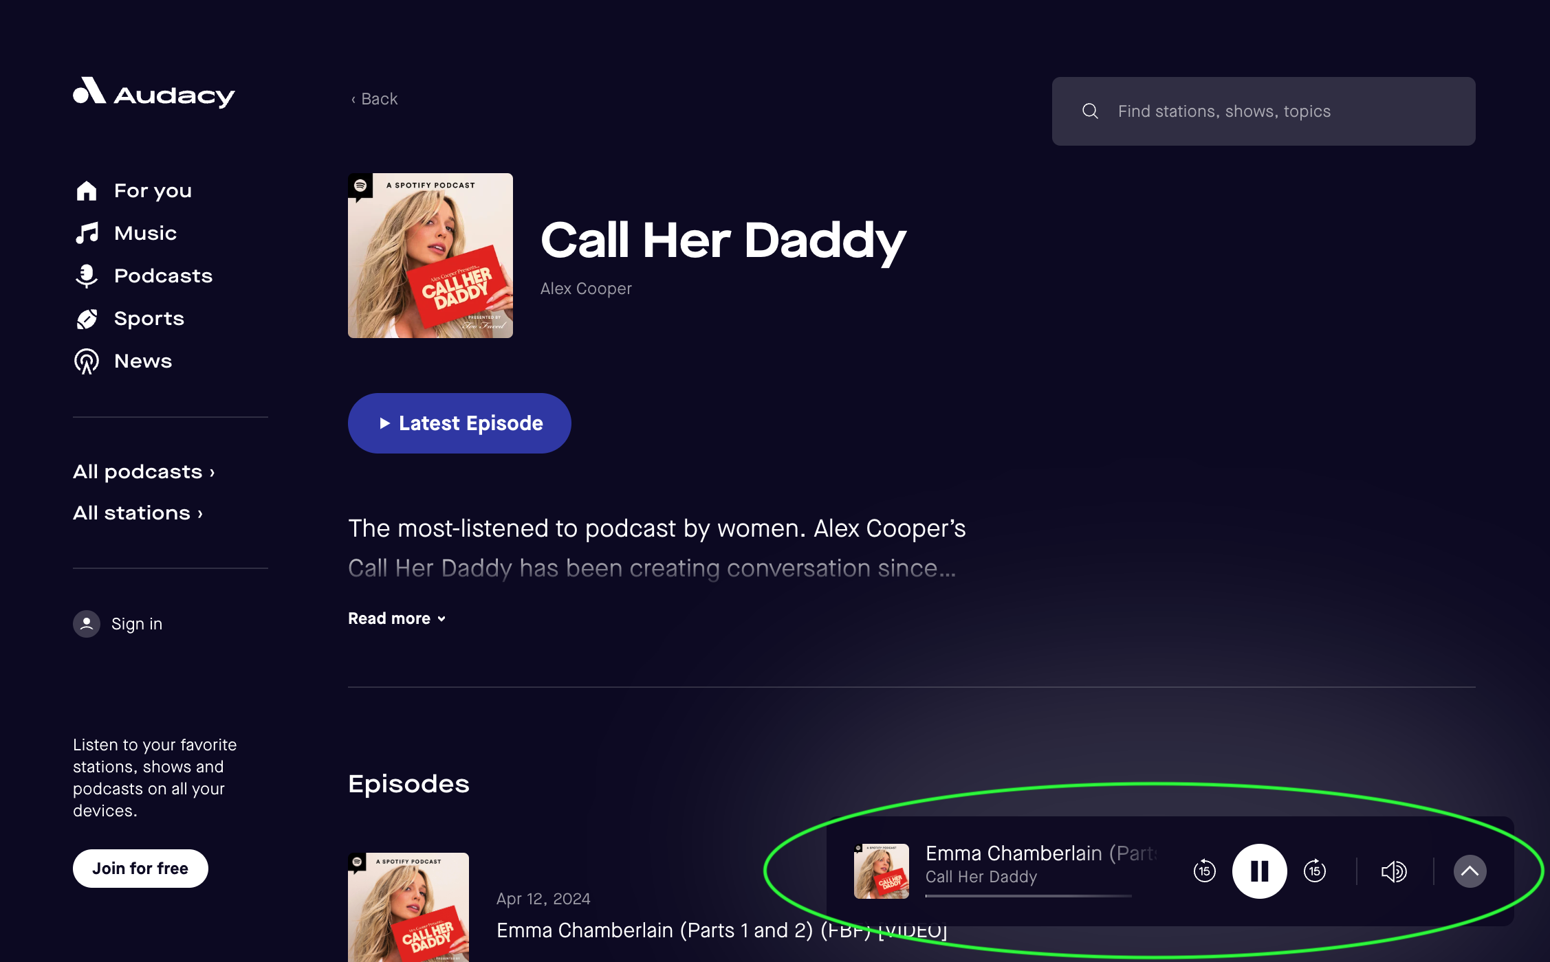Open the News broadcast icon
Image resolution: width=1550 pixels, height=962 pixels.
[87, 361]
